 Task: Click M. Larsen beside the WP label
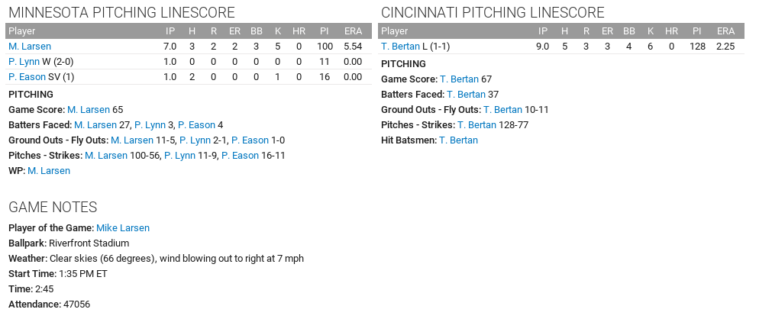[49, 171]
